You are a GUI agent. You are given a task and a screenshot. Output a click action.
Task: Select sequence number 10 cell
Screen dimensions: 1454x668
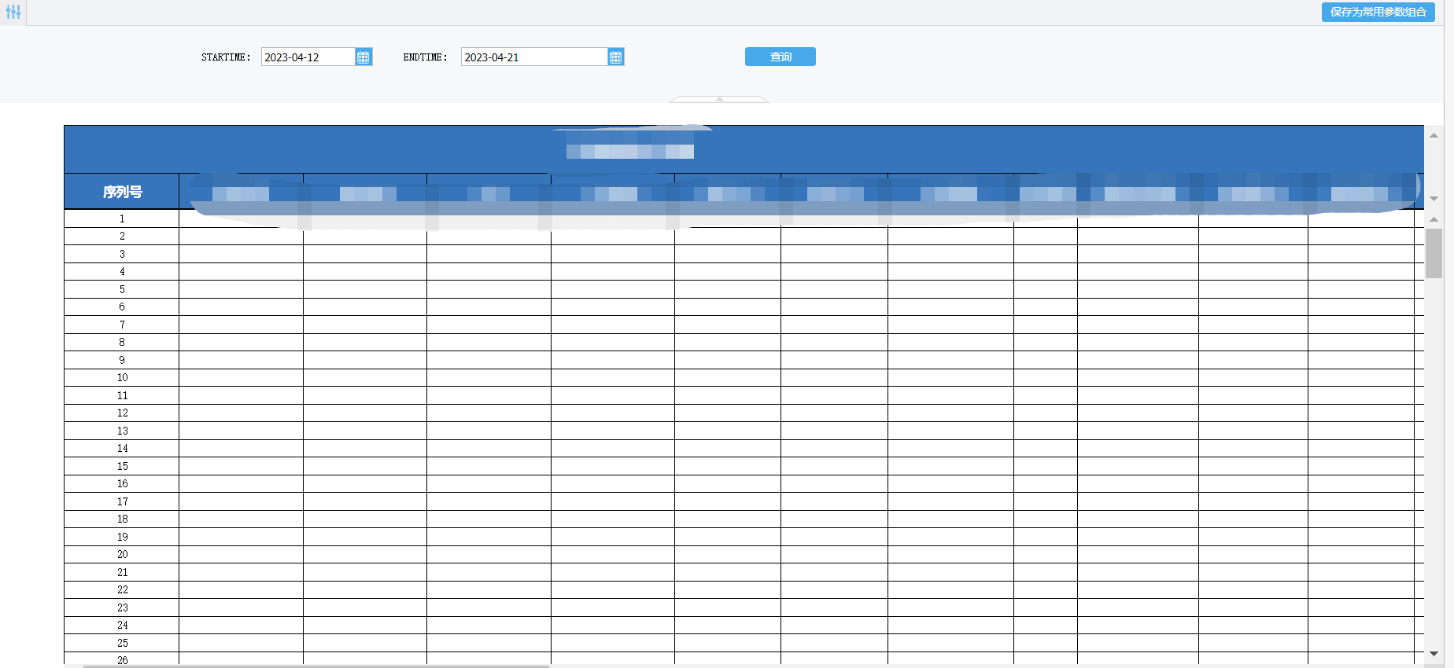[x=122, y=377]
